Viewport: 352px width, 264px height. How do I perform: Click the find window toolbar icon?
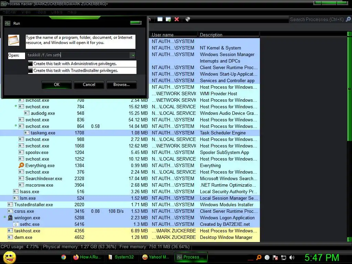pyautogui.click(x=160, y=19)
